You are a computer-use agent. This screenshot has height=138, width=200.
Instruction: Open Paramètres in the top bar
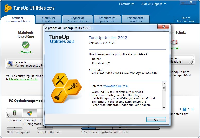coord(127,4)
